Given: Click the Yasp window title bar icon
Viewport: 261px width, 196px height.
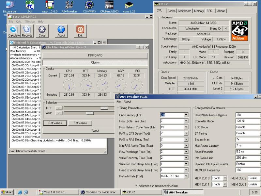Looking at the screenshot, I should (x=10, y=17).
